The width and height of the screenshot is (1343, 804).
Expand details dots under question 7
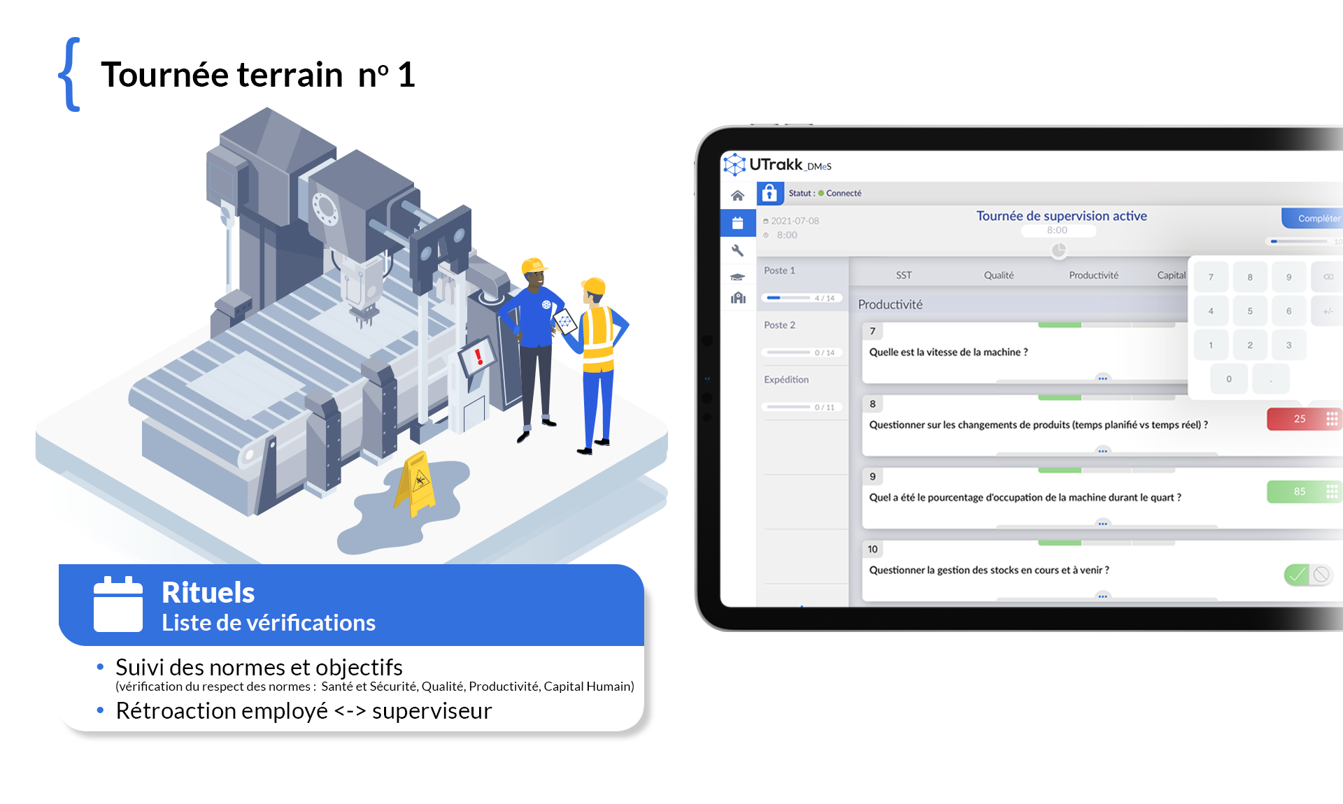[x=1102, y=378]
